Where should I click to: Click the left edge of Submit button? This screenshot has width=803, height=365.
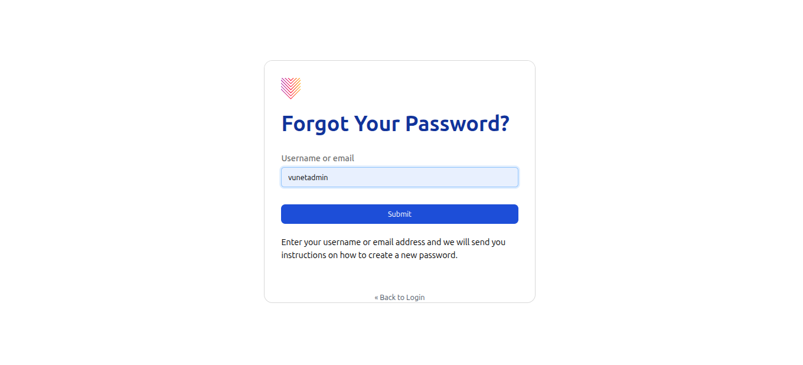click(286, 214)
